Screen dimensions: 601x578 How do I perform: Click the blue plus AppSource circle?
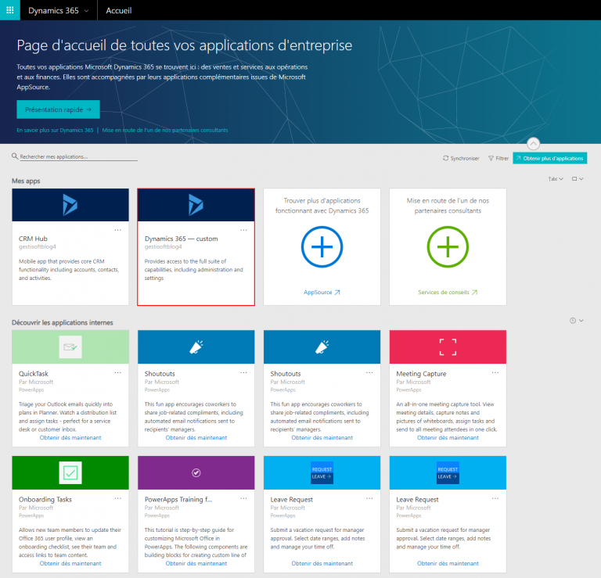[x=322, y=246]
